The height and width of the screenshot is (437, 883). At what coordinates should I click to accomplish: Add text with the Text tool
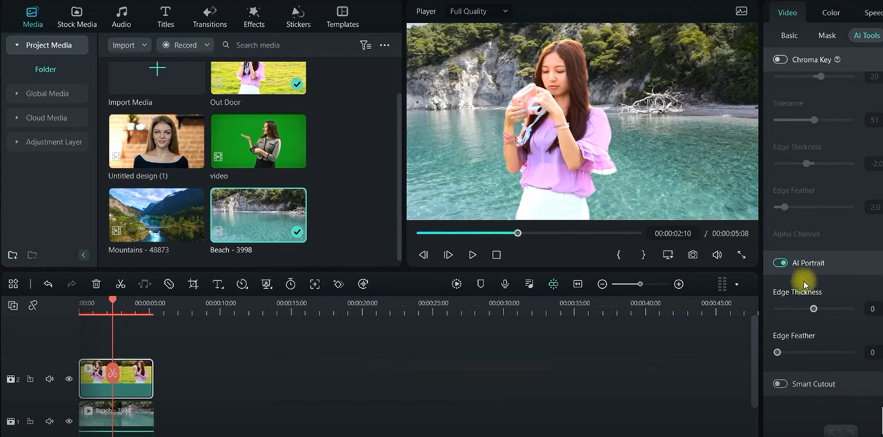[217, 284]
